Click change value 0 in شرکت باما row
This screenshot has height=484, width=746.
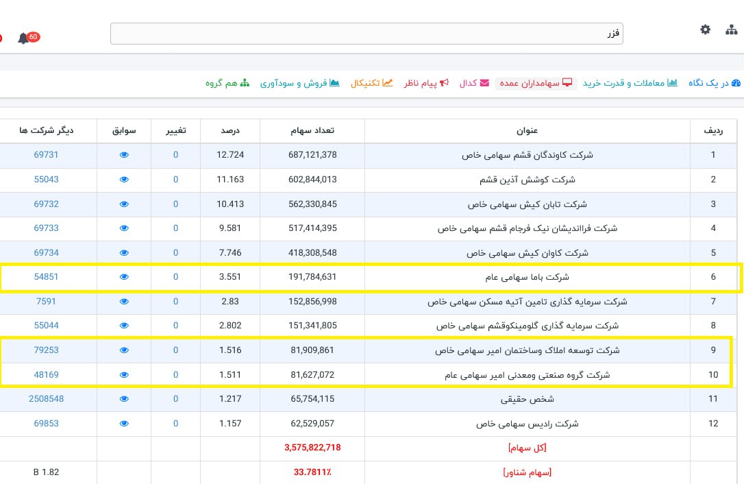pos(175,276)
